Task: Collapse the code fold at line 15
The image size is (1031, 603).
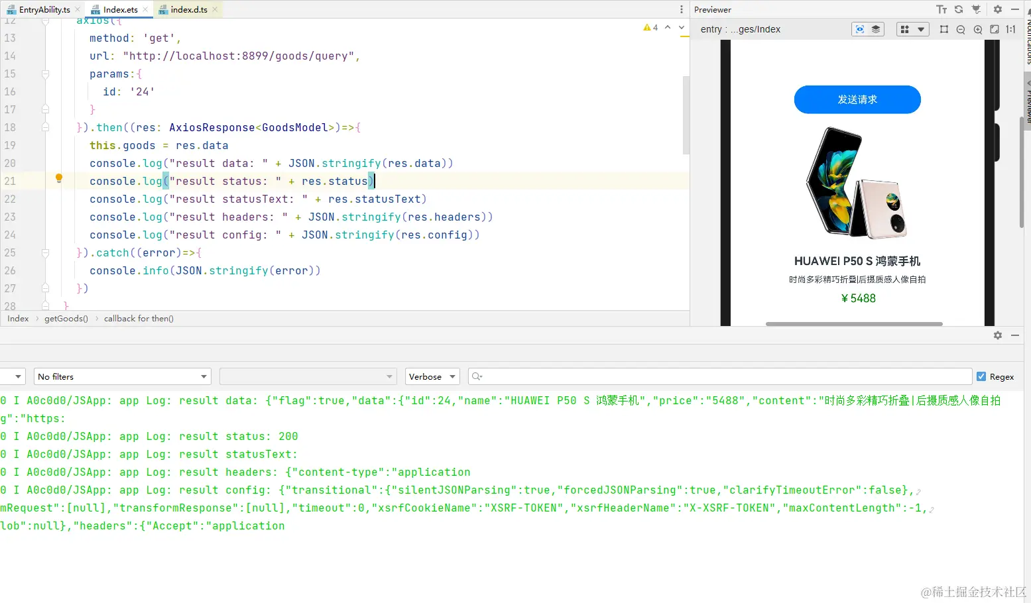Action: [x=45, y=74]
